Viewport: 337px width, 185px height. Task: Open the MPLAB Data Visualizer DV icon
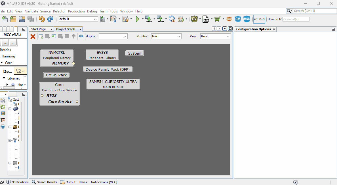click(194, 19)
